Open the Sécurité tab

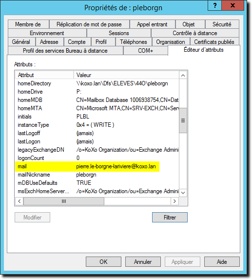coord(222,24)
